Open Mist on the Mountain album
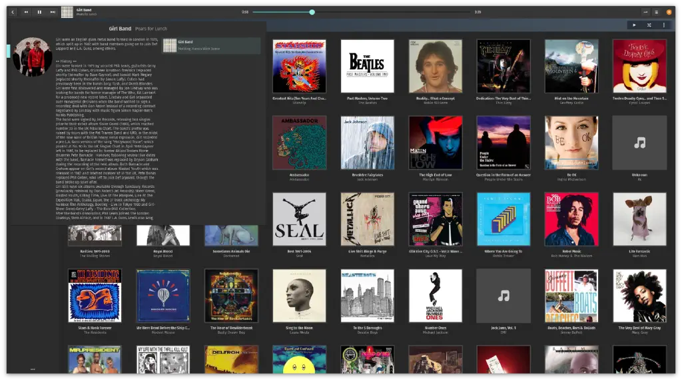 571,66
